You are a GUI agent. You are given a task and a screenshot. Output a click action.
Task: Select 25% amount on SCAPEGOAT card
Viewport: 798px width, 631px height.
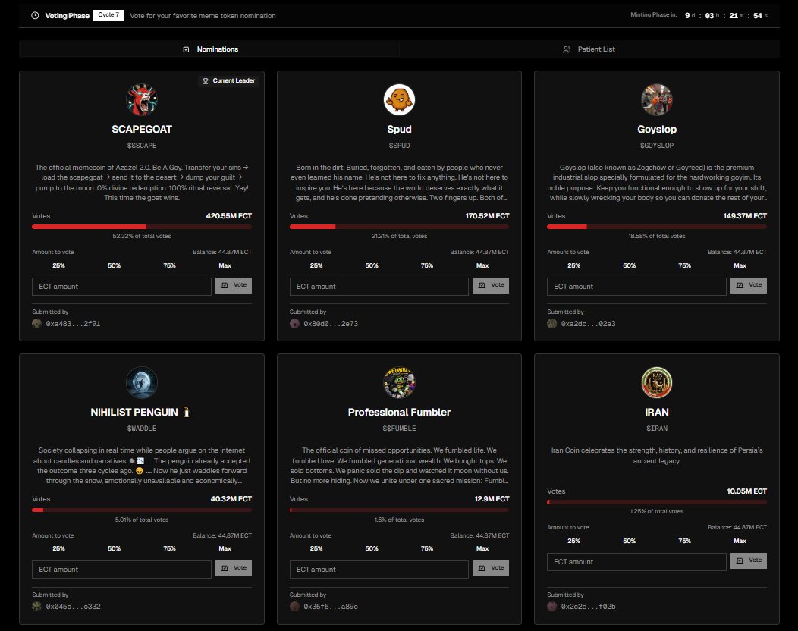point(59,265)
